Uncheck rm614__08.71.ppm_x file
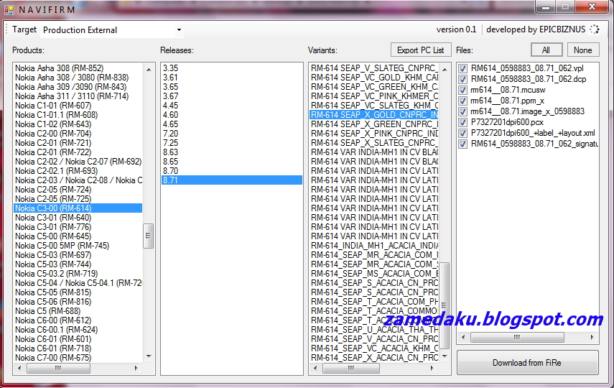Viewport: 614px width, 388px height. pos(462,101)
